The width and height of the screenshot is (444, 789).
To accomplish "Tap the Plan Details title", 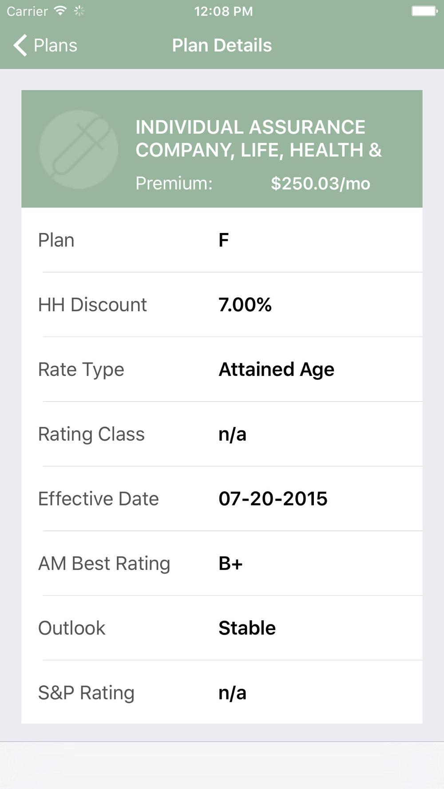I will pos(222,45).
